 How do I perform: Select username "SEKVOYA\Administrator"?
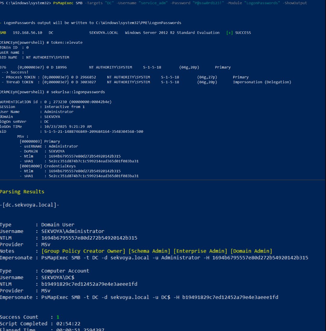click(73, 231)
